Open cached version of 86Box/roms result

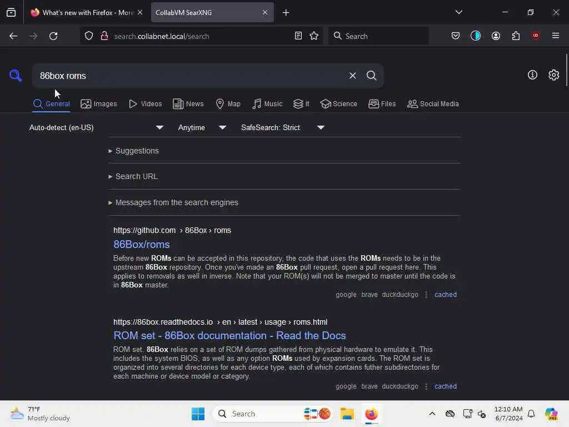pyautogui.click(x=446, y=295)
